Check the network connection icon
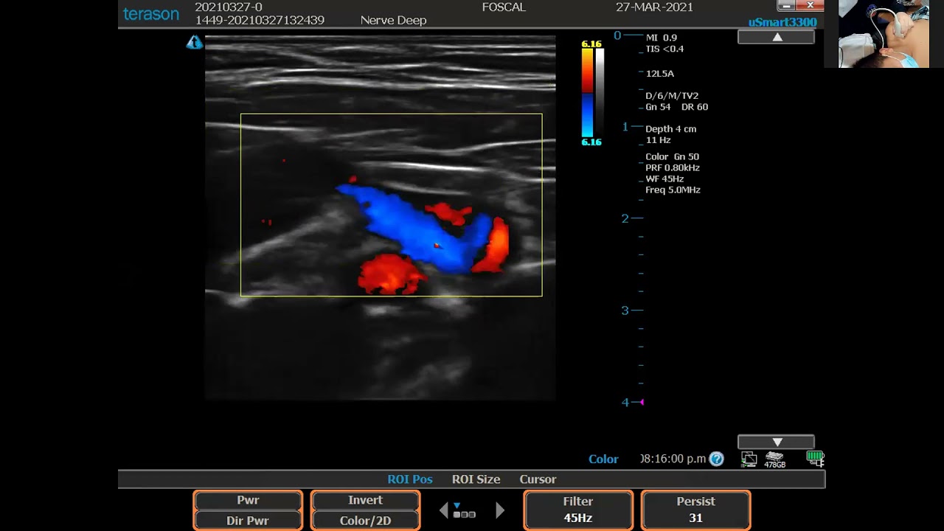 [x=749, y=459]
